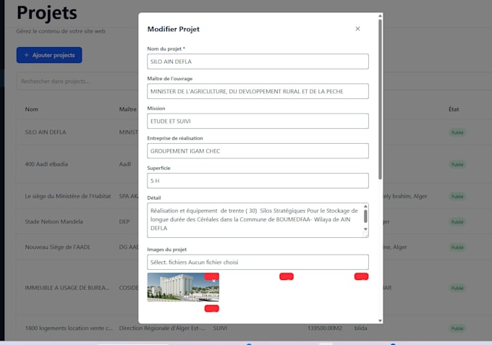The height and width of the screenshot is (345, 492).
Task: Click the Entreprise de réalisation field
Action: pos(258,151)
